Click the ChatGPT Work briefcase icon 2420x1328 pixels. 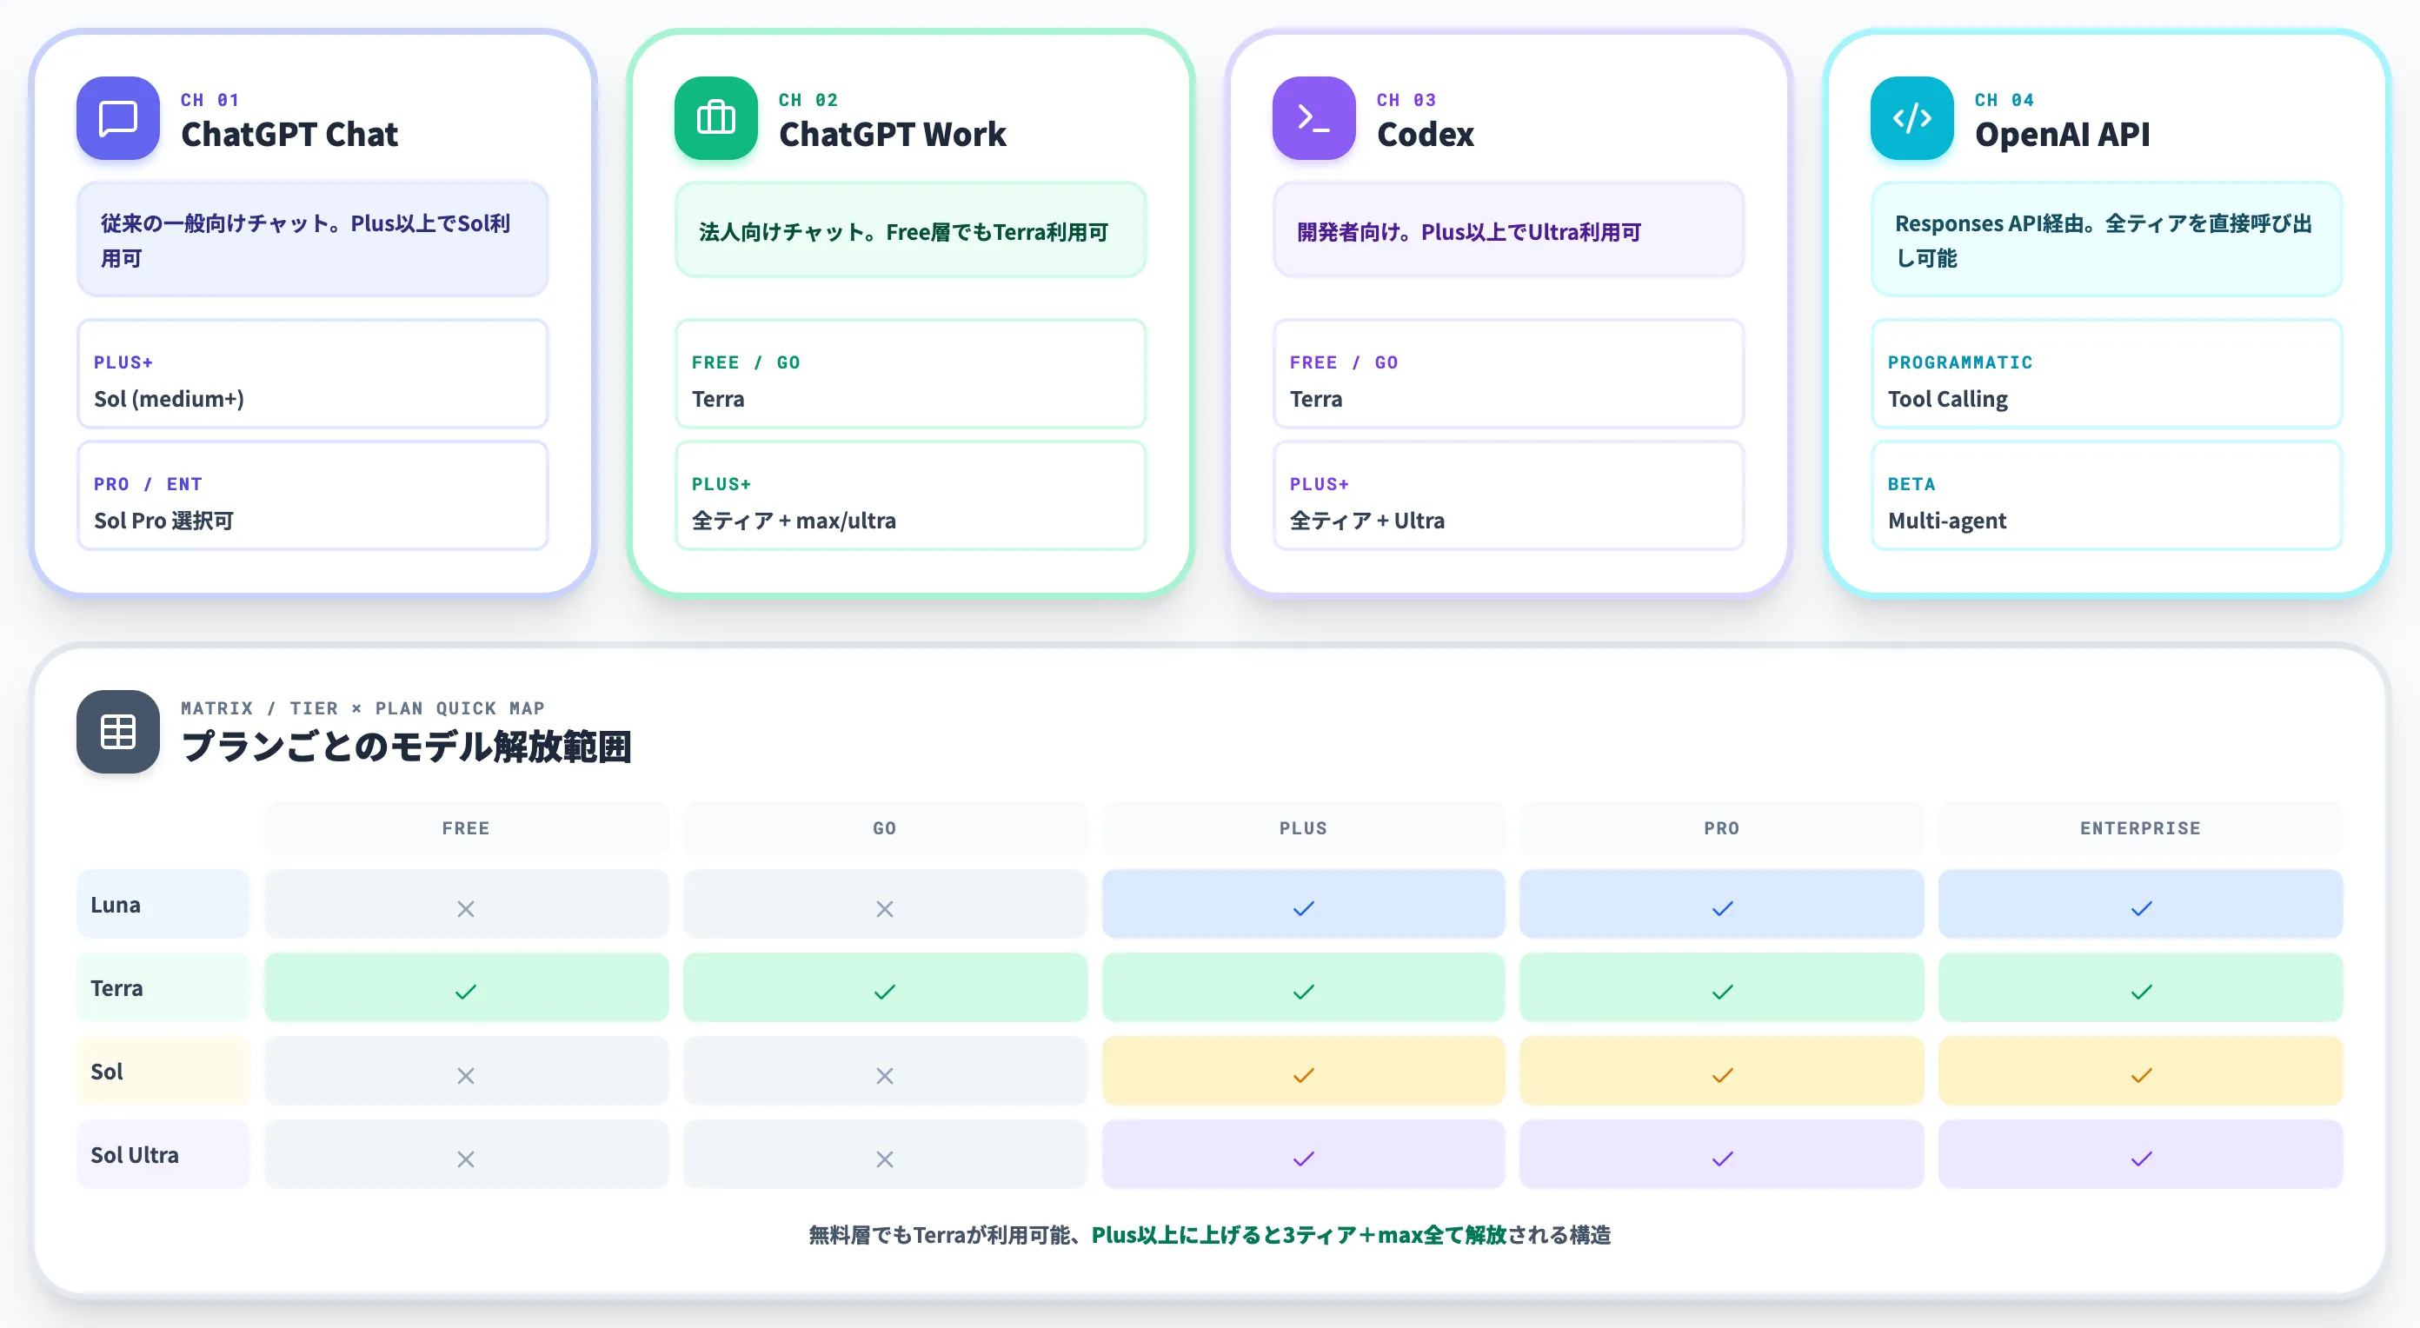716,118
